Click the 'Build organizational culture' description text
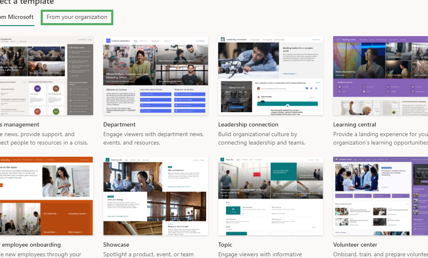The image size is (428, 258). pos(261,138)
